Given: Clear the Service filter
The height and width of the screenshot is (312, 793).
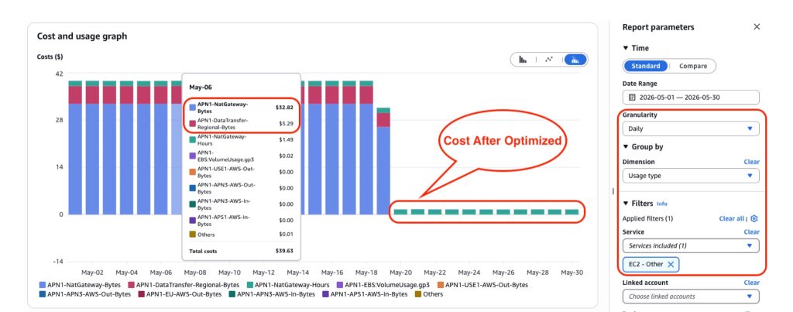Looking at the screenshot, I should [x=751, y=231].
